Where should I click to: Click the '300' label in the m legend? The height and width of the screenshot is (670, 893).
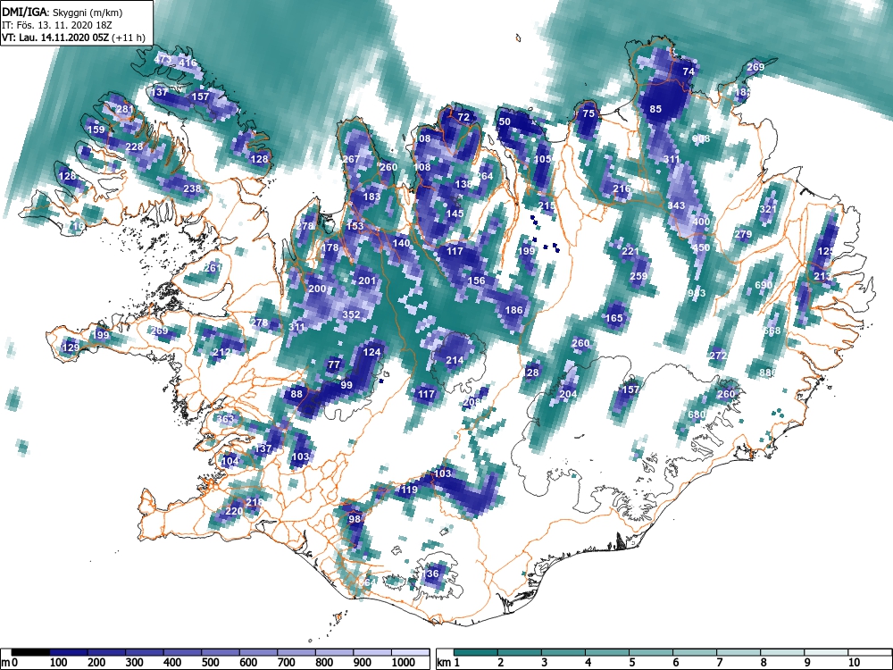(135, 663)
